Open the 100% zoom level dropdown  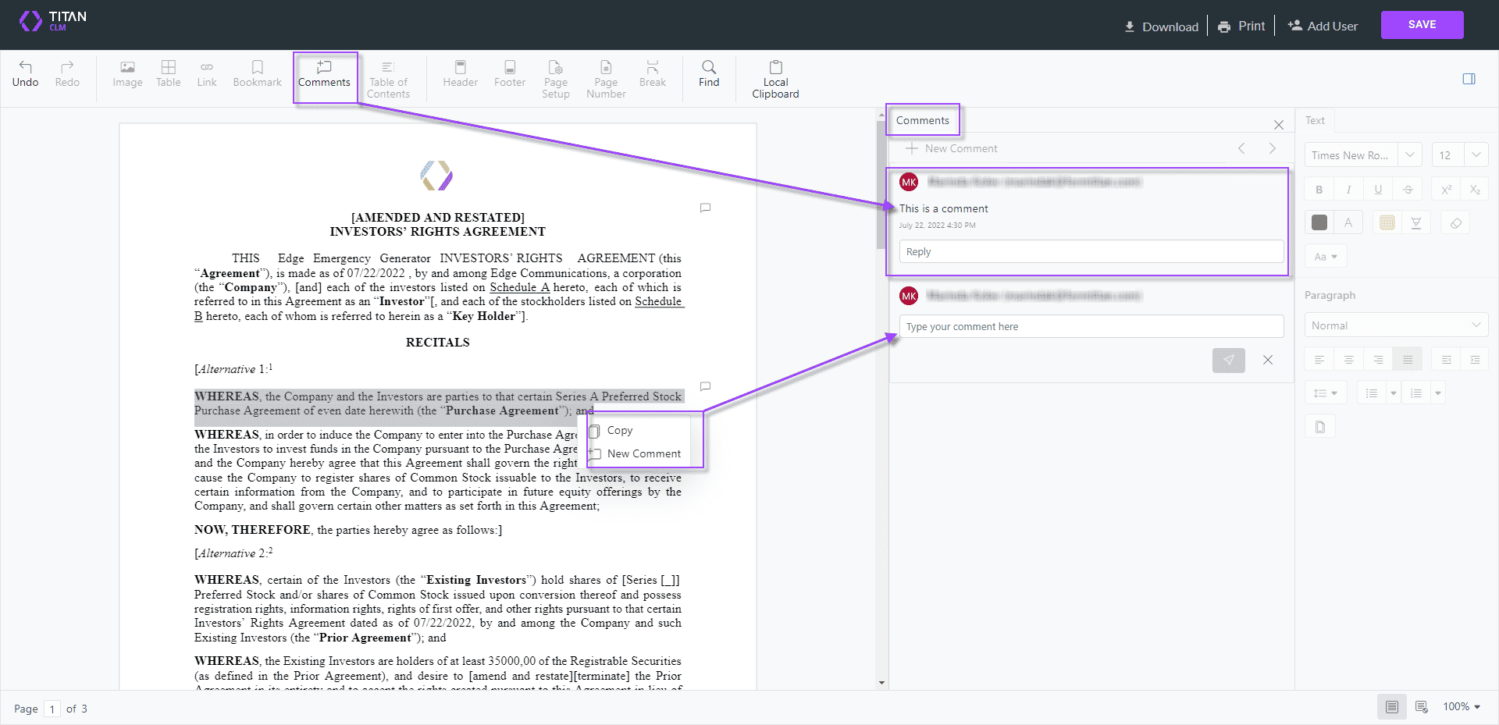[x=1462, y=707]
